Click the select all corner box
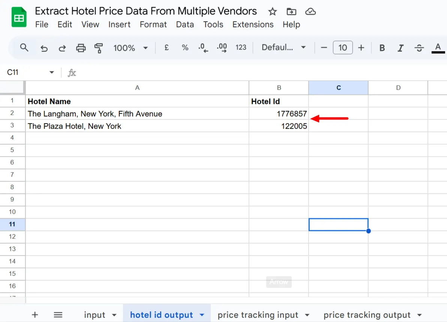 pos(12,87)
